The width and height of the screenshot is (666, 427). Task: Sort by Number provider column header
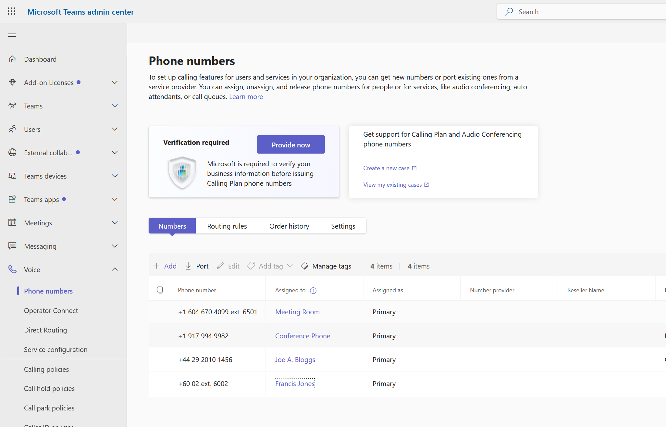pos(492,290)
